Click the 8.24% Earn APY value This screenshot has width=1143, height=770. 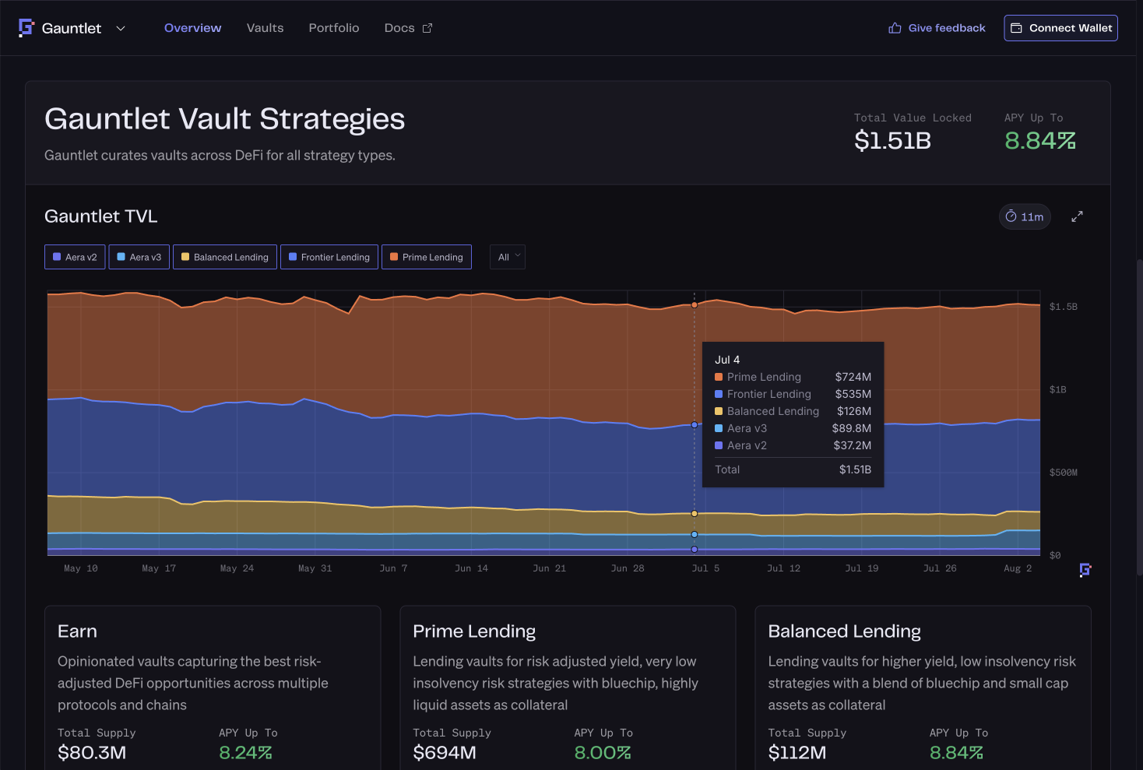245,753
